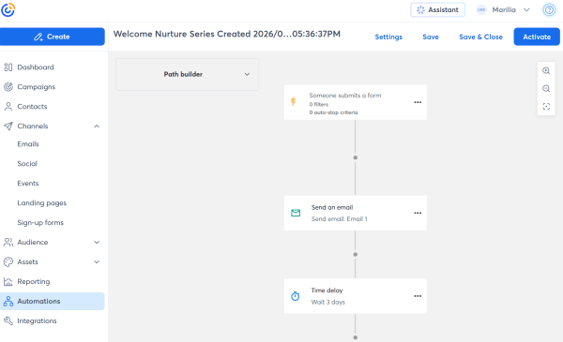Click the 0 filters text

(319, 104)
